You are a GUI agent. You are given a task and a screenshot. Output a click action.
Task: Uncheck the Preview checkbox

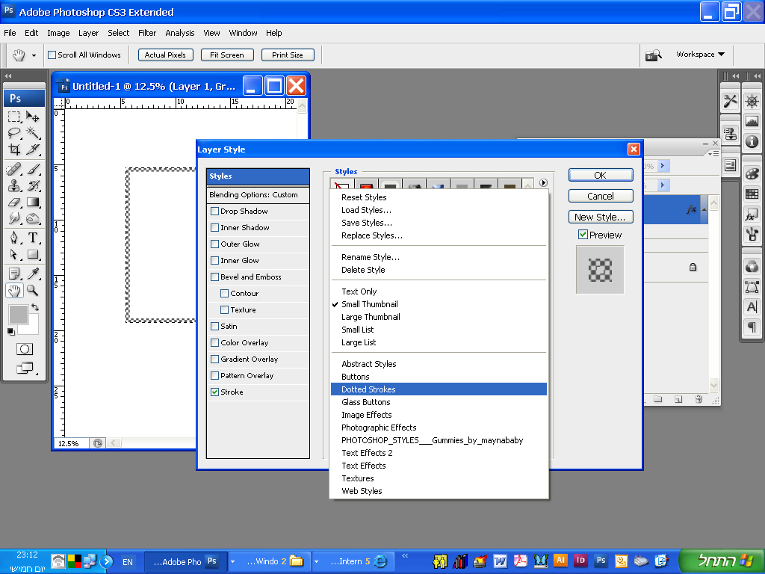[x=583, y=235]
